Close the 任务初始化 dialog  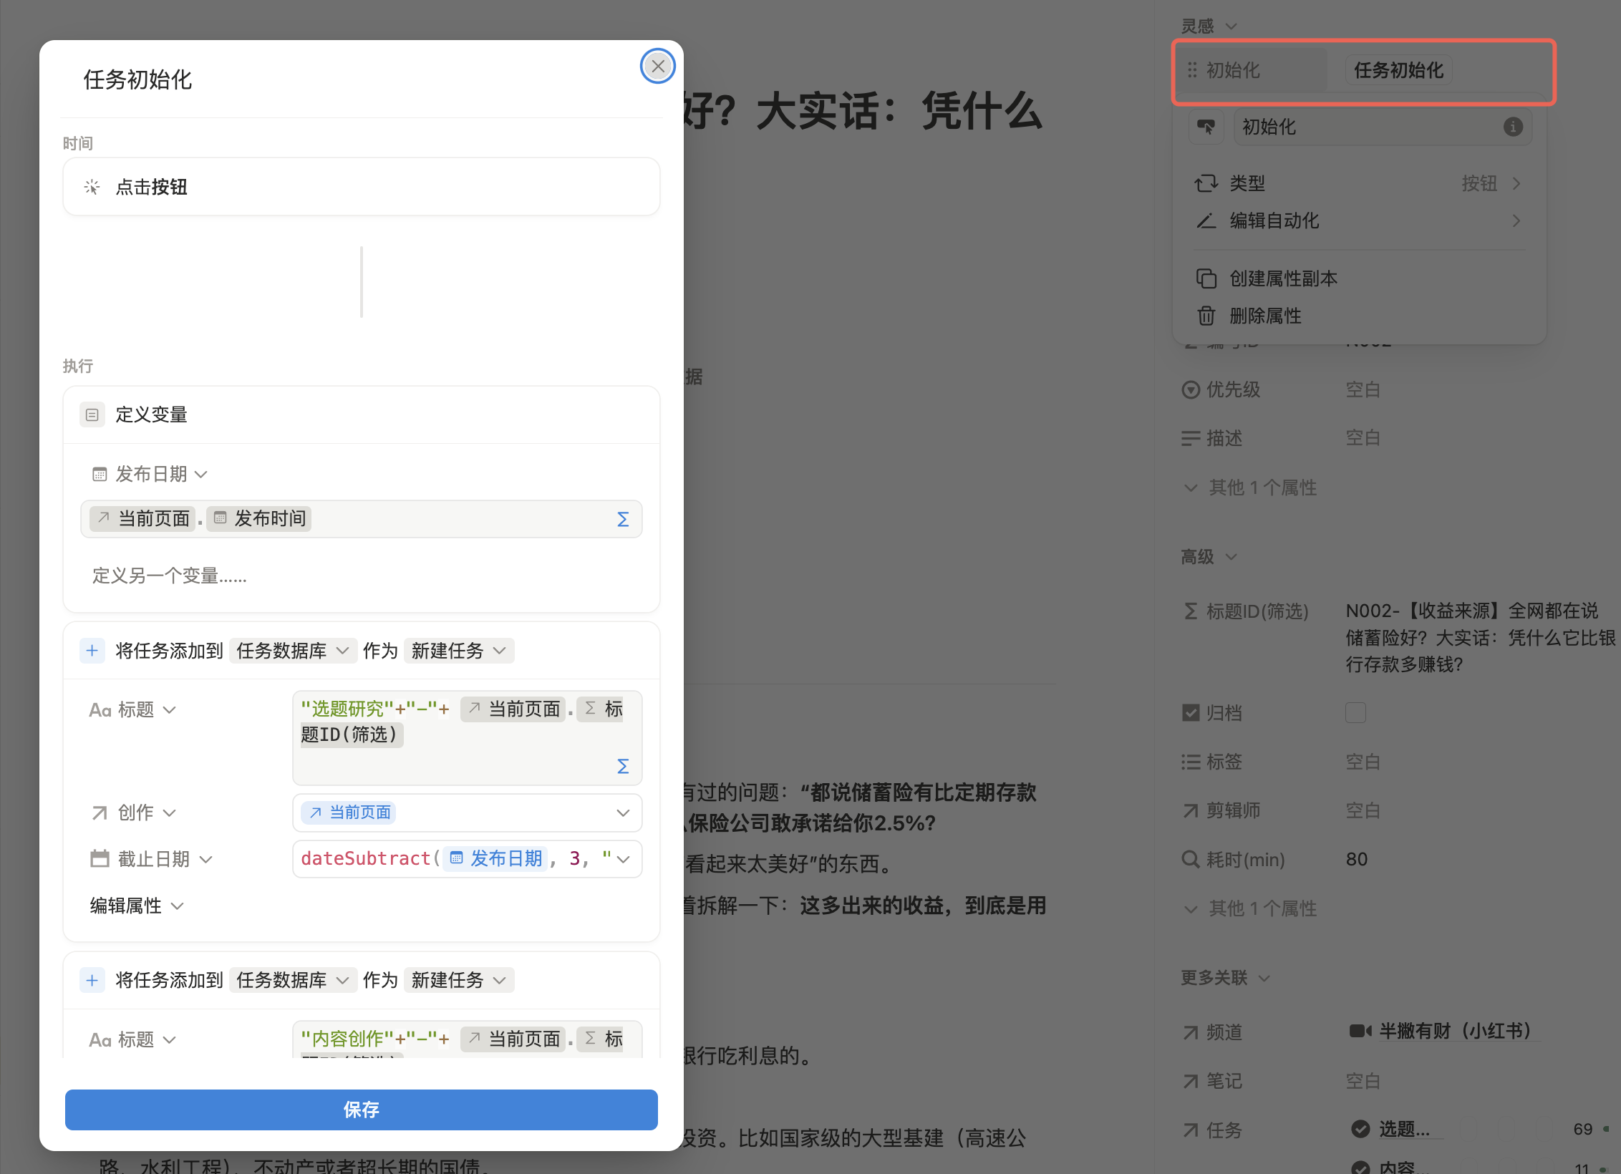pos(657,66)
